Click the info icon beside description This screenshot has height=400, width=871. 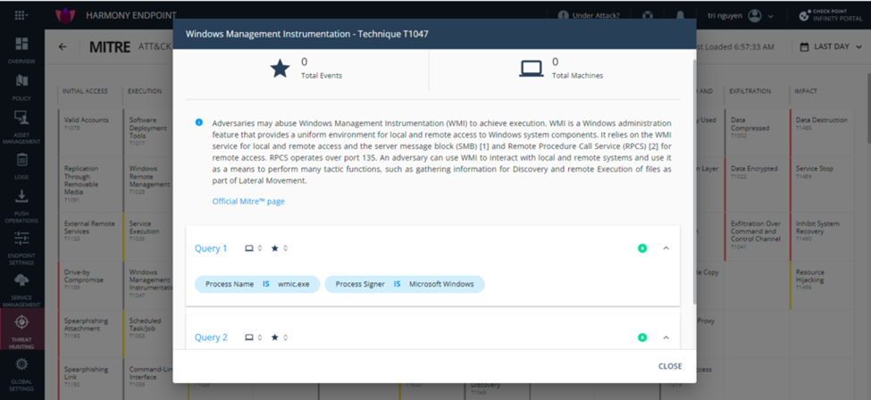(x=199, y=122)
